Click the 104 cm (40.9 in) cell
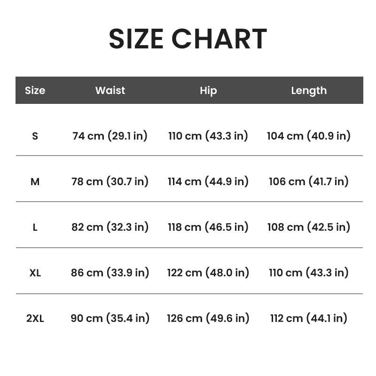 click(309, 136)
